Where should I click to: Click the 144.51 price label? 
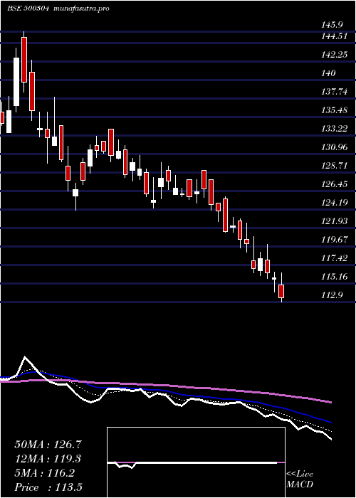pos(334,36)
